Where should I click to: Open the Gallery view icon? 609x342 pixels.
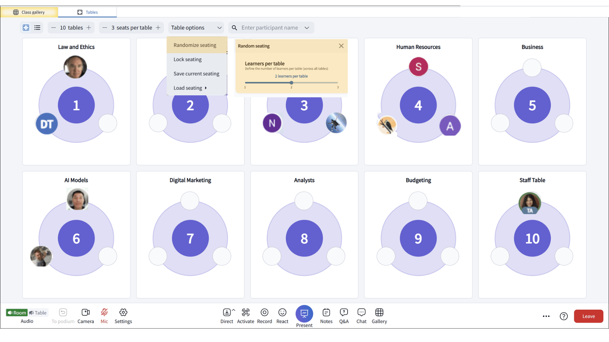pos(379,313)
